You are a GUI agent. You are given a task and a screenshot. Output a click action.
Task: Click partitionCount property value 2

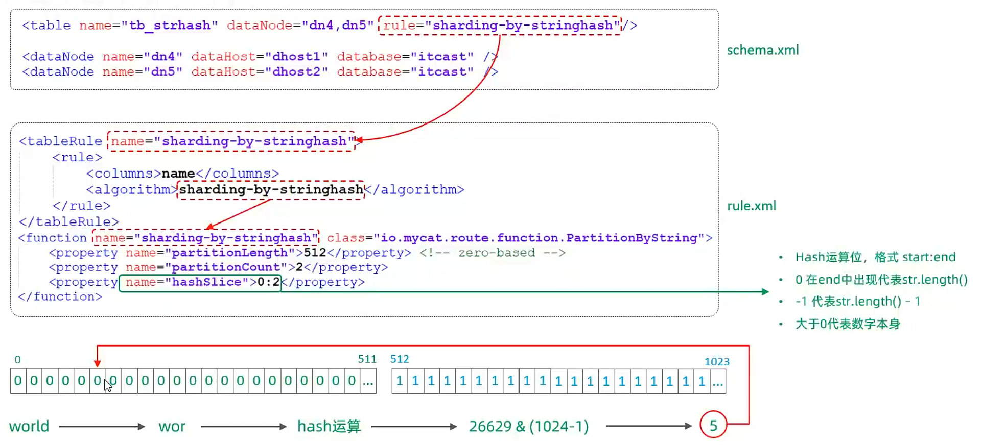[299, 267]
